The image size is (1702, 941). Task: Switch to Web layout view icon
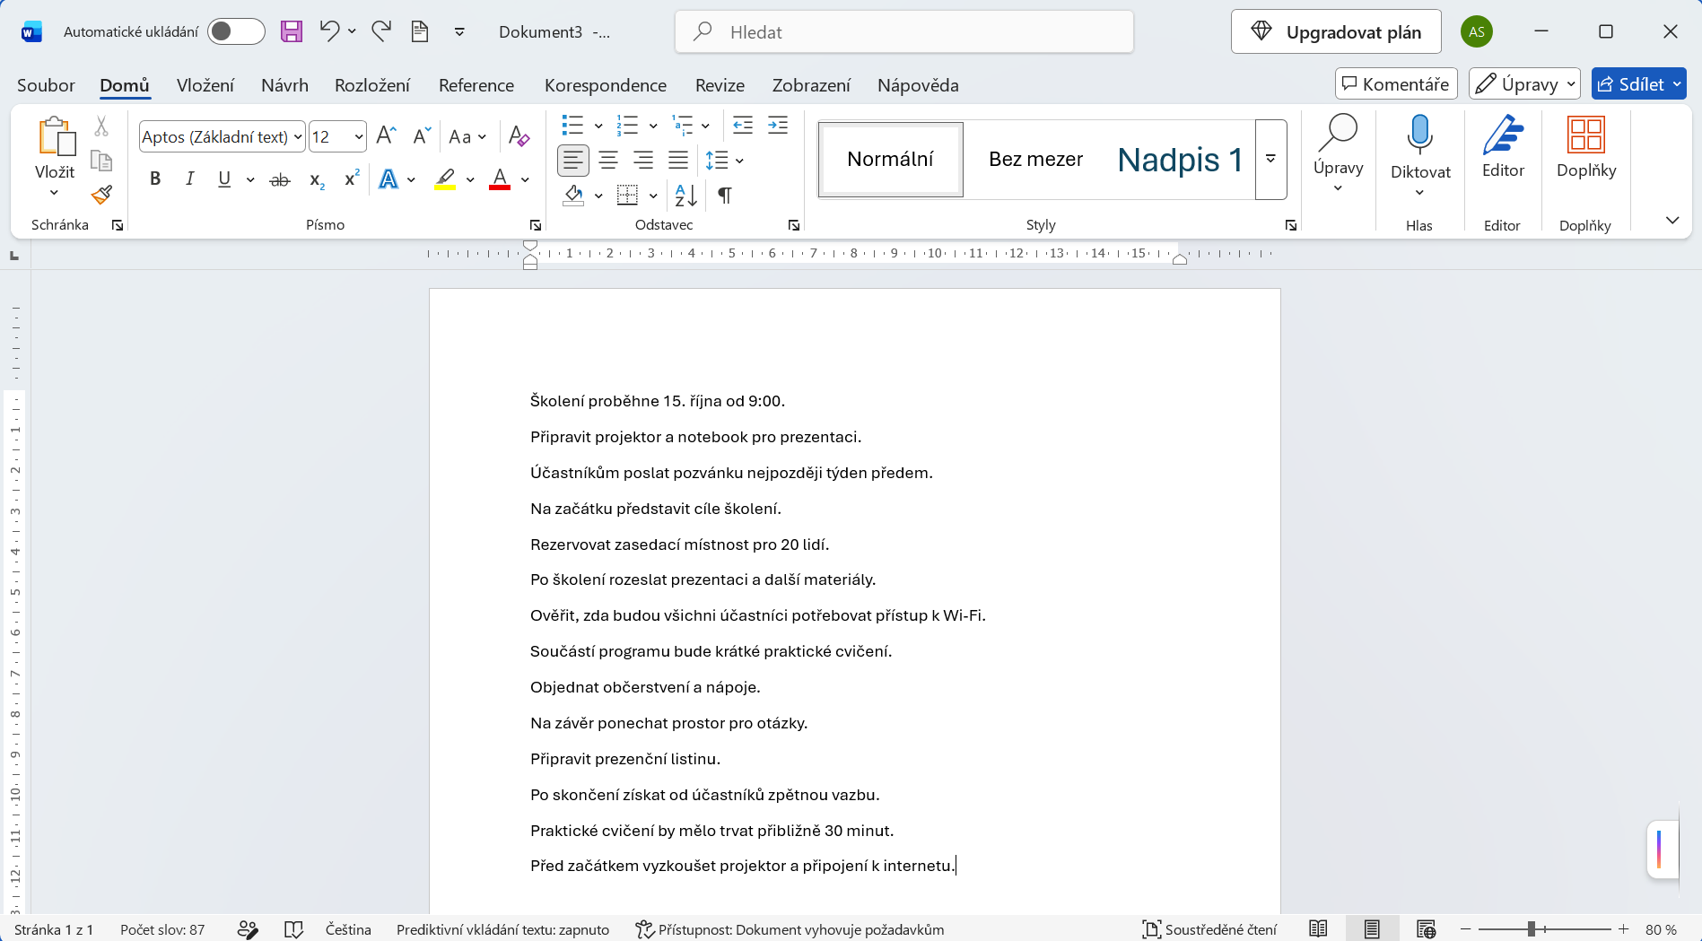point(1426,929)
